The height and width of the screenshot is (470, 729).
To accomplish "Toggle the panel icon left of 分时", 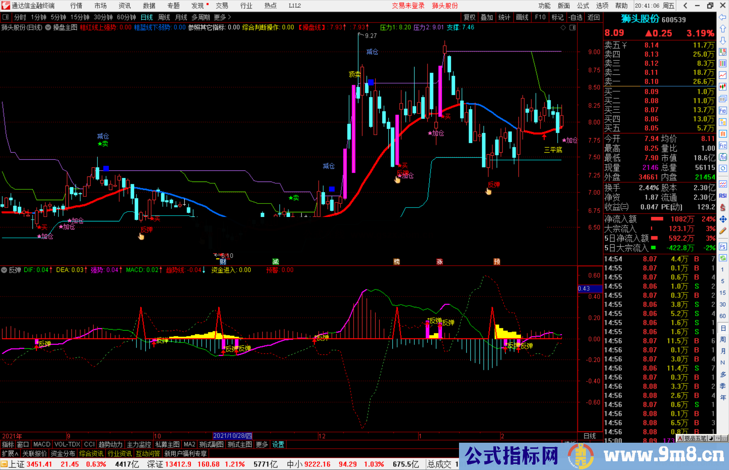I will [x=5, y=17].
